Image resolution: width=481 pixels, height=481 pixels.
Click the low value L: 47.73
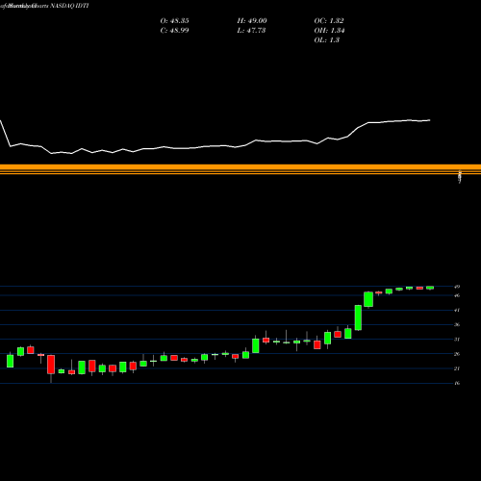251,31
